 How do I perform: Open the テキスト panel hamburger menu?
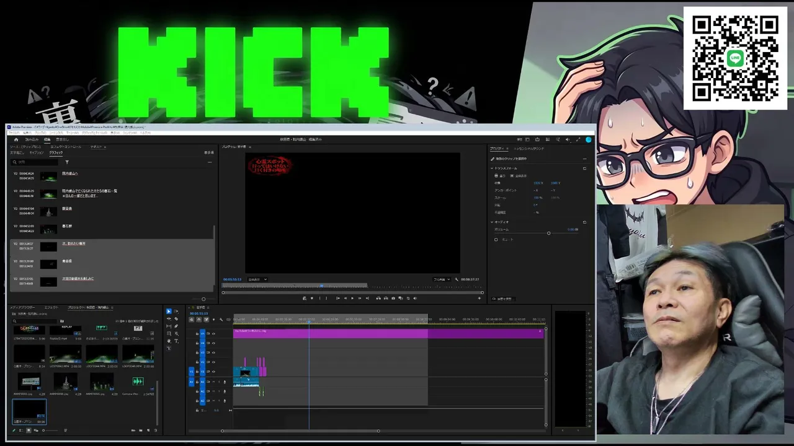tap(105, 147)
